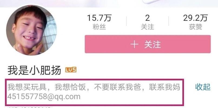Open the gray 关注 label under 2

point(147,27)
